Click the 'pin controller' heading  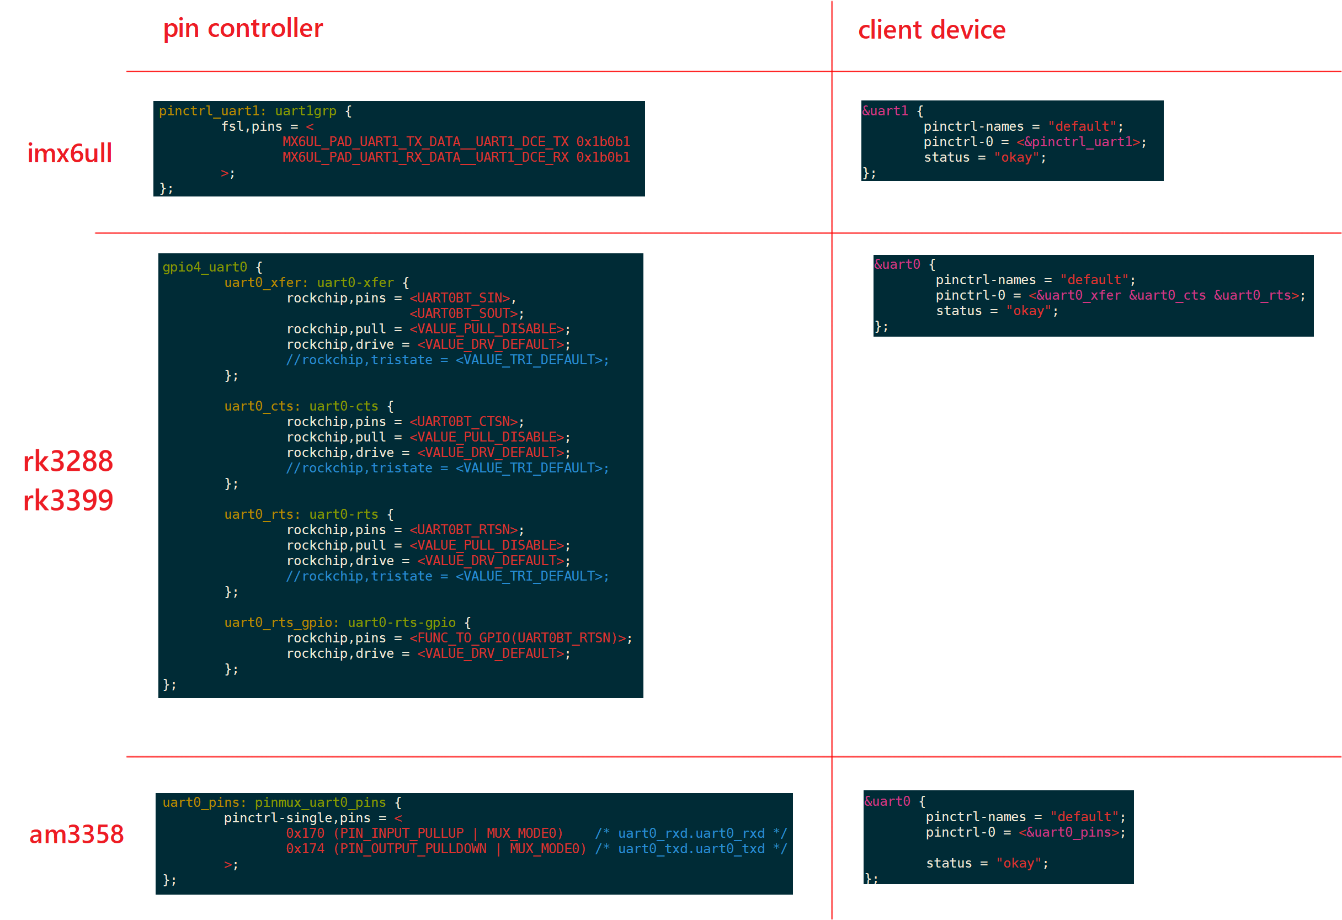click(243, 28)
